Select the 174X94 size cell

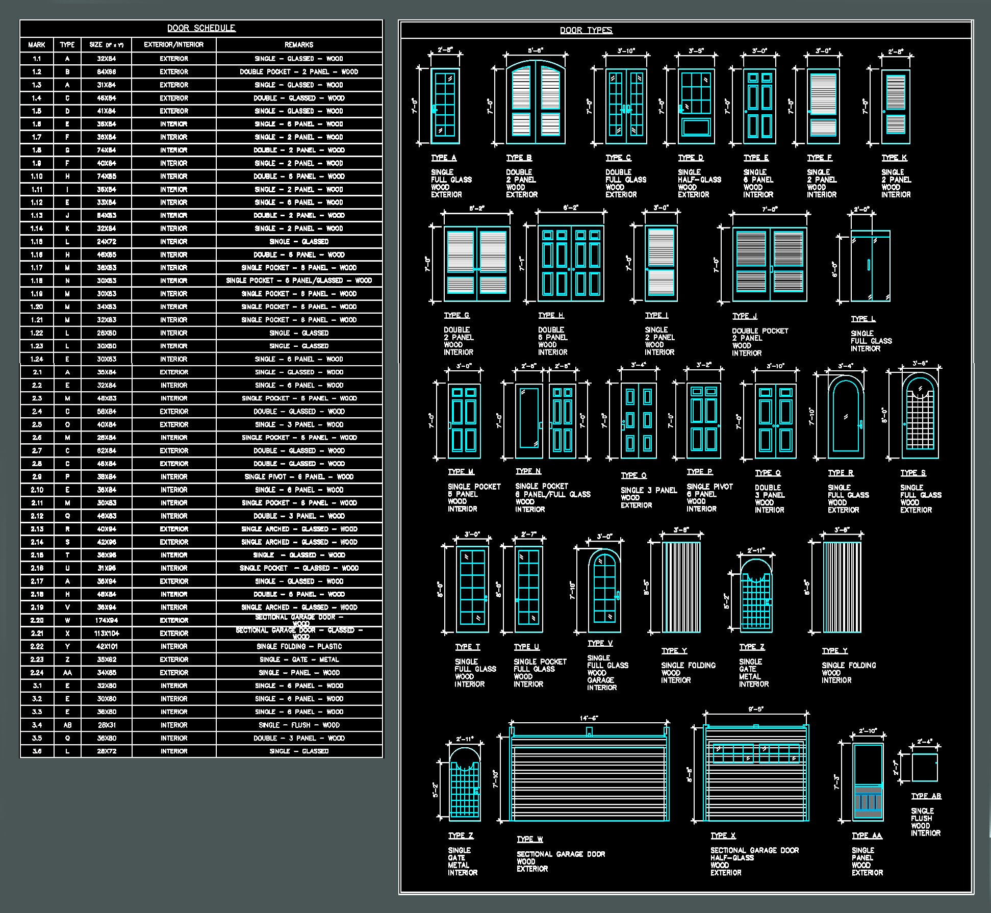[x=107, y=620]
